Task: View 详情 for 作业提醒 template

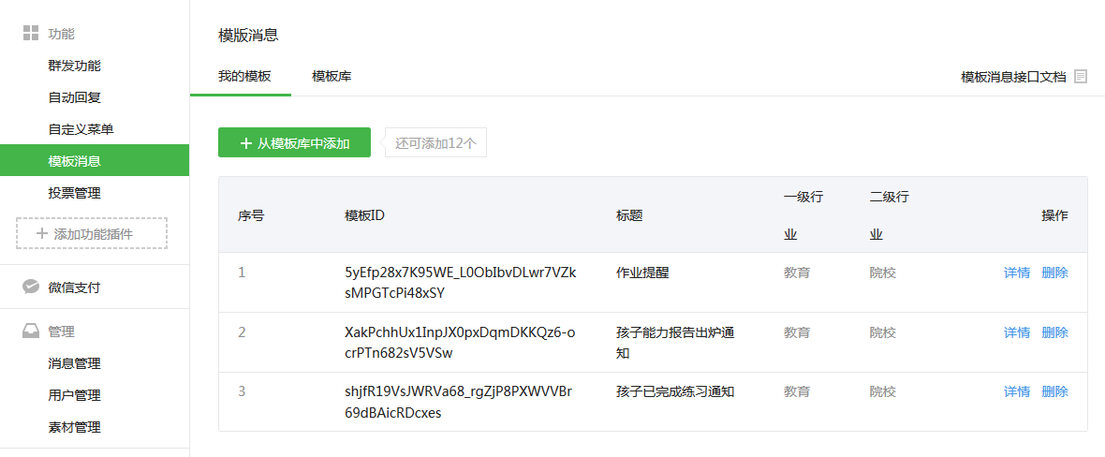Action: 1017,273
